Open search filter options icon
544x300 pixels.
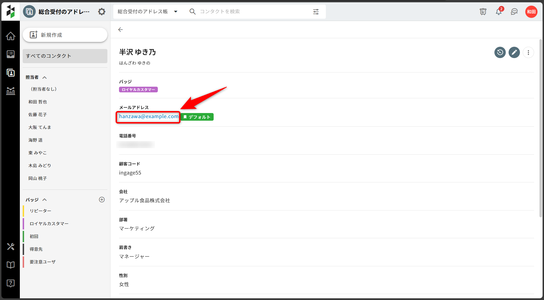316,12
